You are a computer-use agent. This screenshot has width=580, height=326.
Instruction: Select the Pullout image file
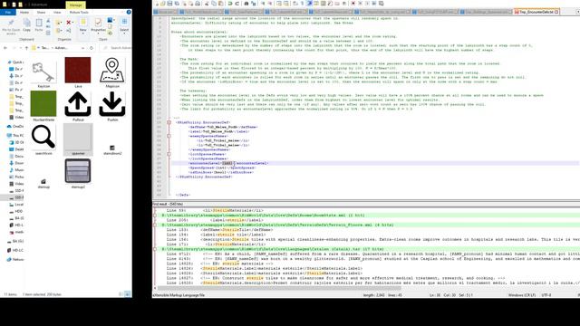78,107
